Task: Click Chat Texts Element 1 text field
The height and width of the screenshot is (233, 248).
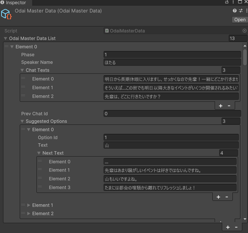Action: 171,88
